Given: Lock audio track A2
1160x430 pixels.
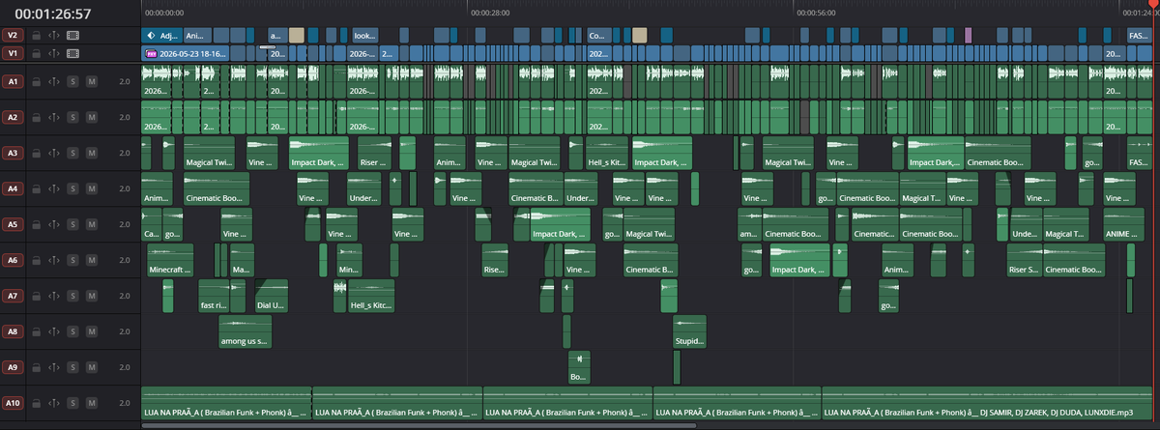Looking at the screenshot, I should (36, 118).
